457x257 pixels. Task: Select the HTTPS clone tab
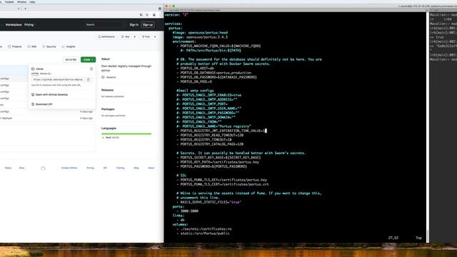coord(35,74)
